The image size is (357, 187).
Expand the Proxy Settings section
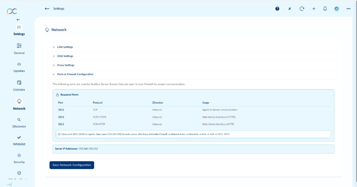tap(66, 65)
